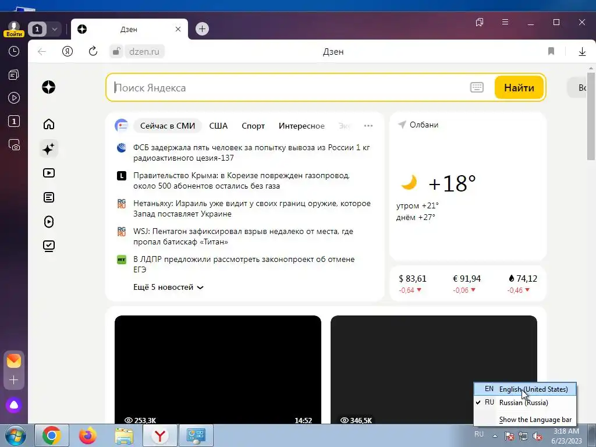Click the Yandex Я home button
Screen dimensions: 596x447
tap(68, 51)
